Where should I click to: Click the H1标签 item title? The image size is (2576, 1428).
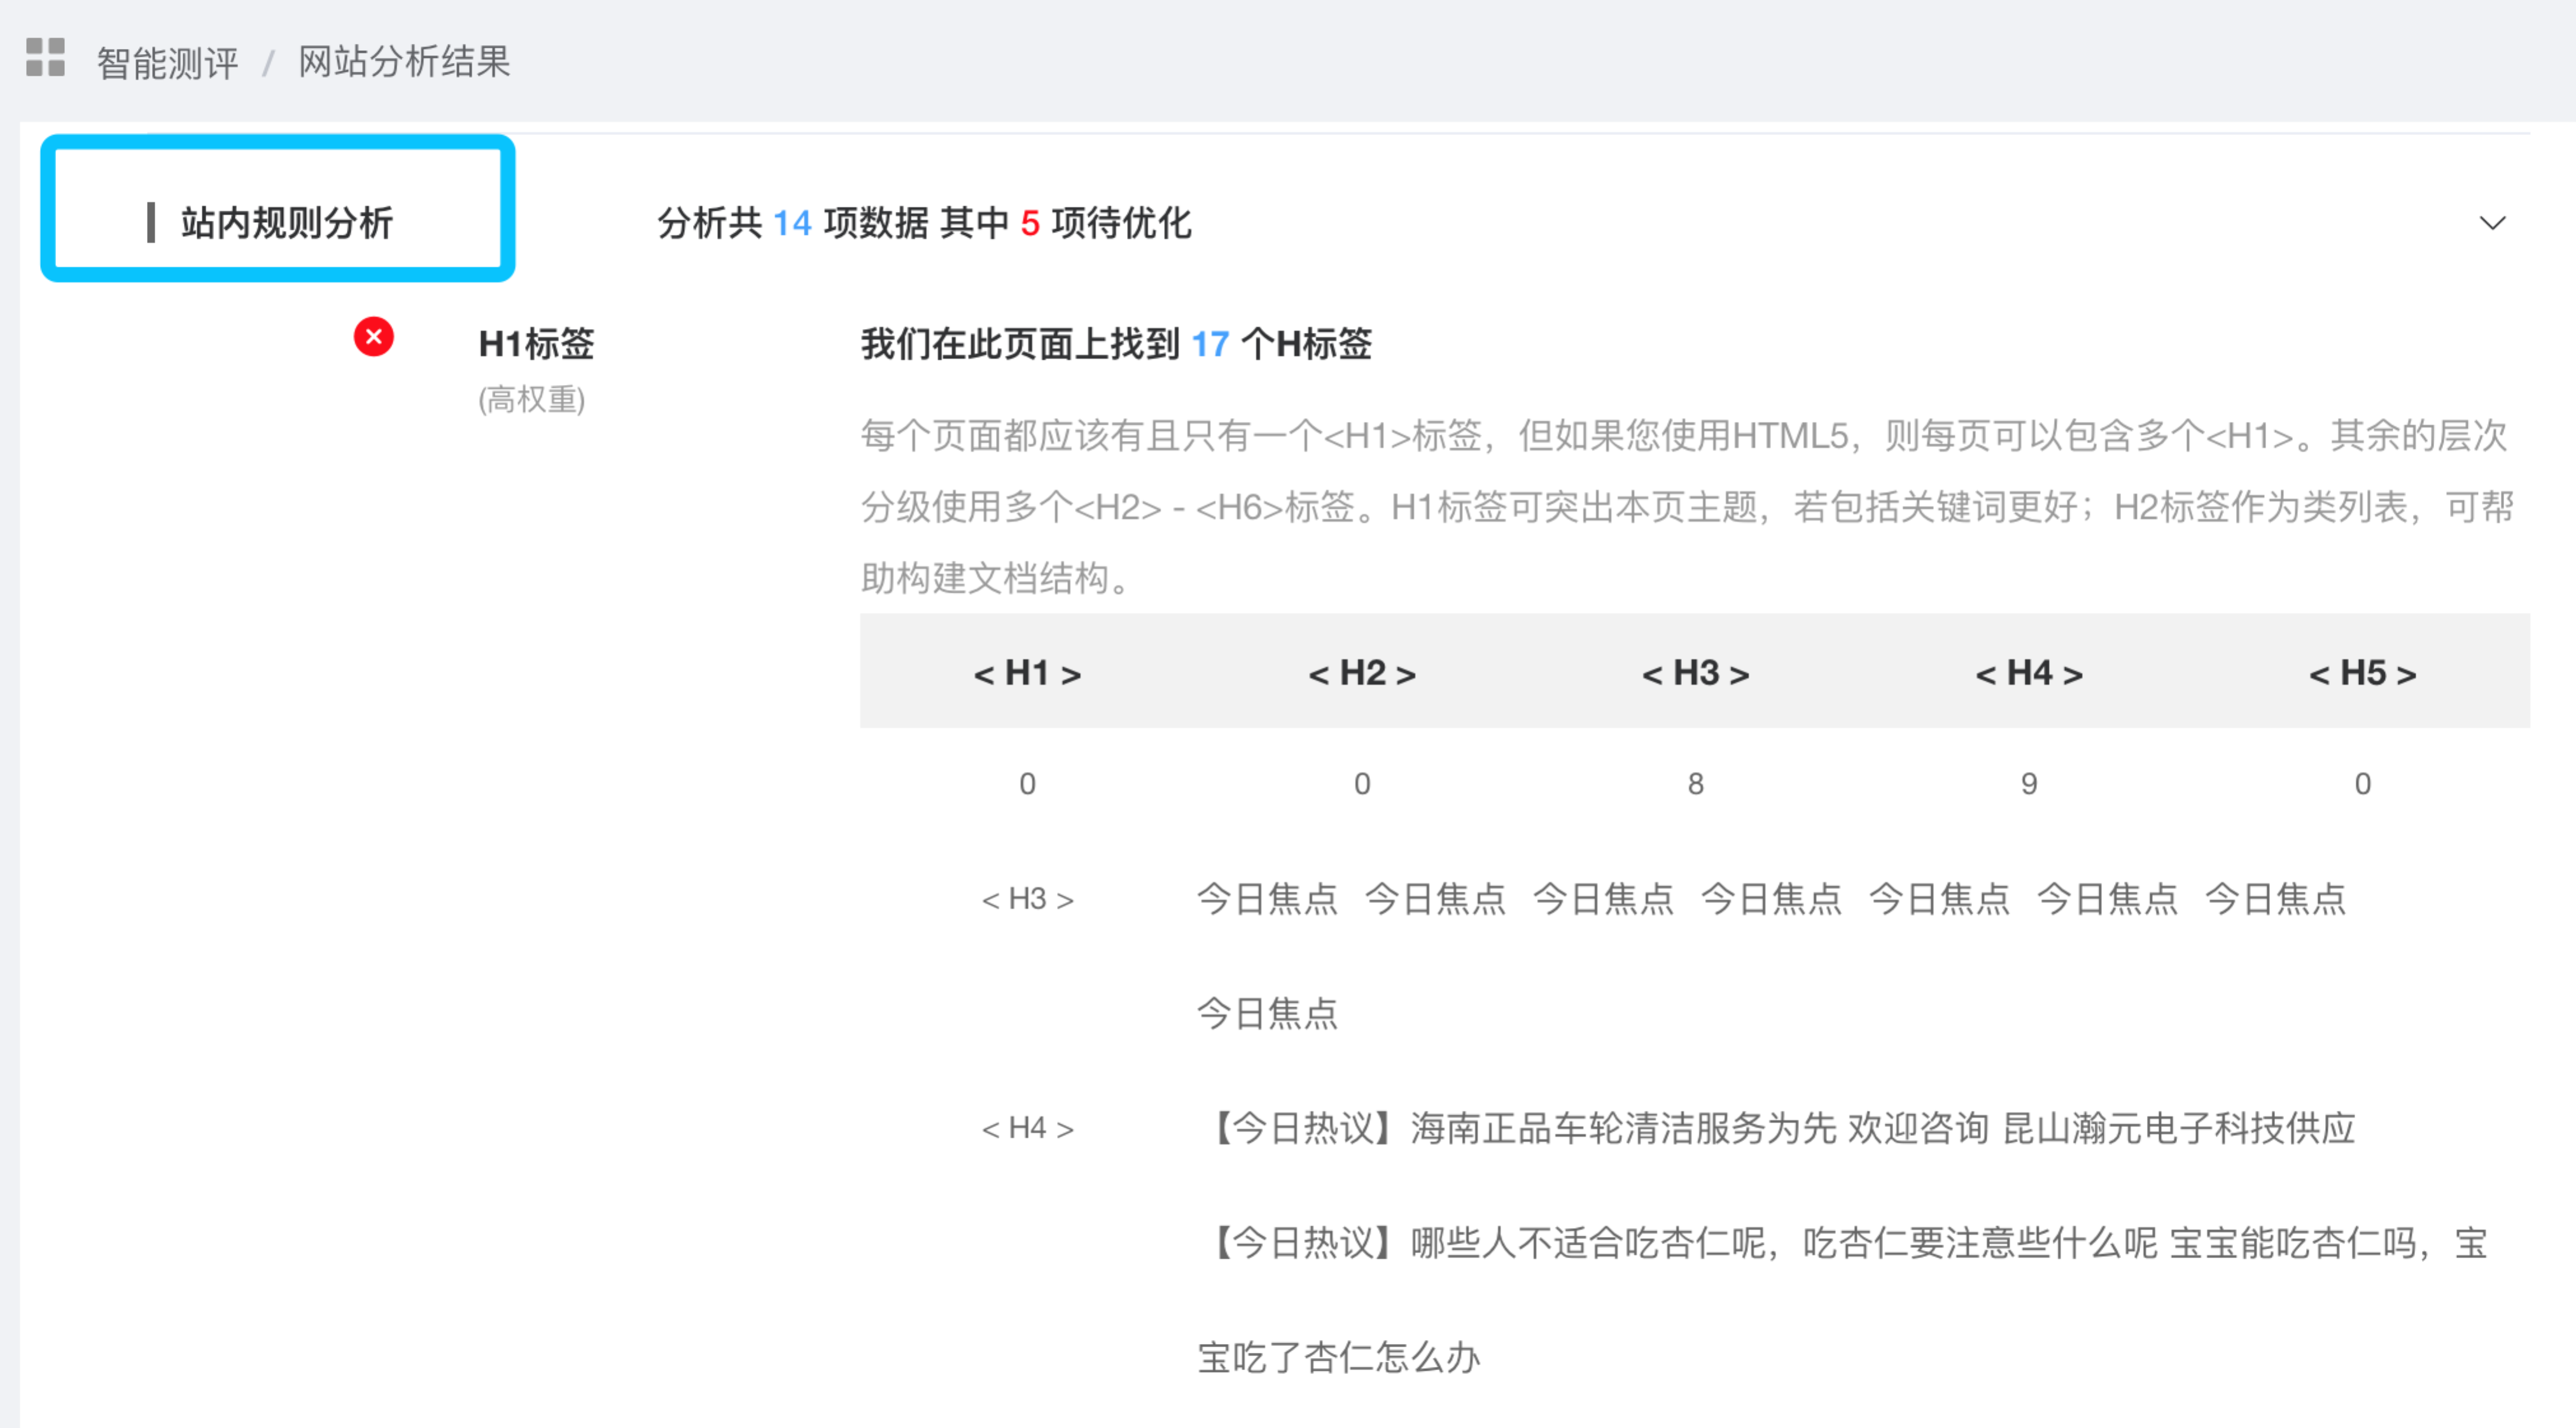[x=536, y=344]
